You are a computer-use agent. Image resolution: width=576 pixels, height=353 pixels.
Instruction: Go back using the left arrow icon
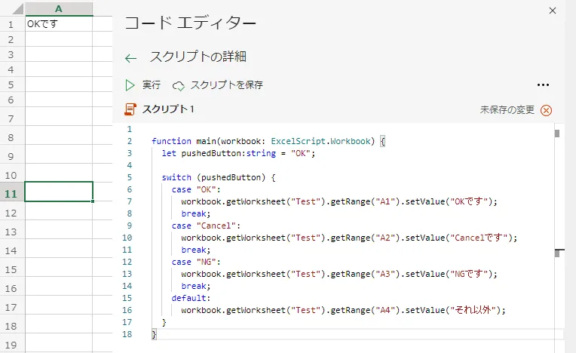pos(131,58)
